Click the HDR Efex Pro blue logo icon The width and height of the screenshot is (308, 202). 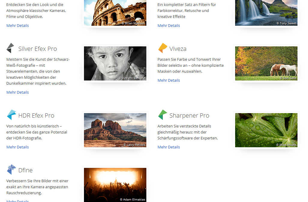pyautogui.click(x=11, y=115)
